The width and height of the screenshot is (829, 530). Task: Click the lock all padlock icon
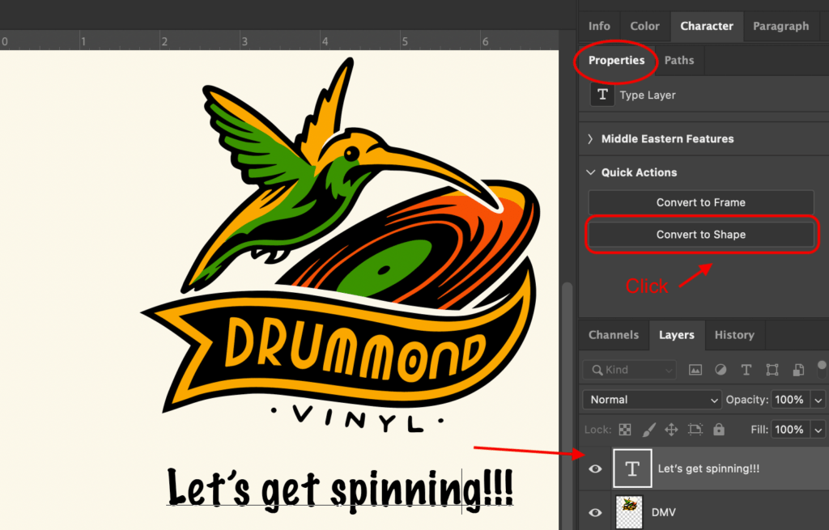click(x=719, y=430)
